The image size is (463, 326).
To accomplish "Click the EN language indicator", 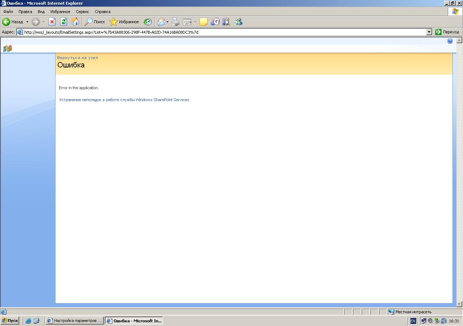I will tap(413, 321).
